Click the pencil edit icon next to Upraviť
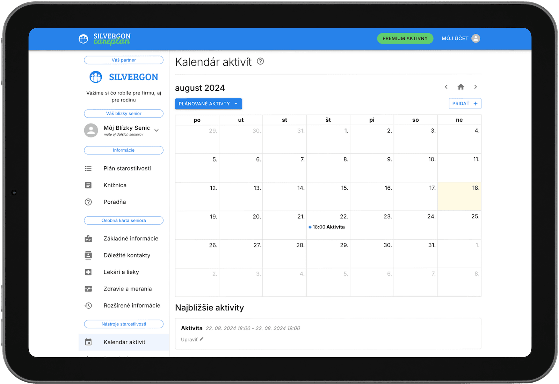Viewport: 559px width, 384px height. [202, 339]
